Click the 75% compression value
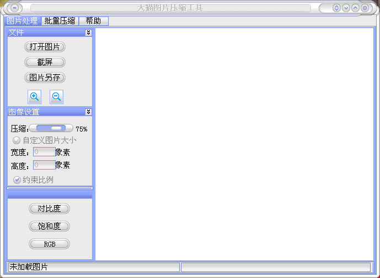 tap(82, 129)
